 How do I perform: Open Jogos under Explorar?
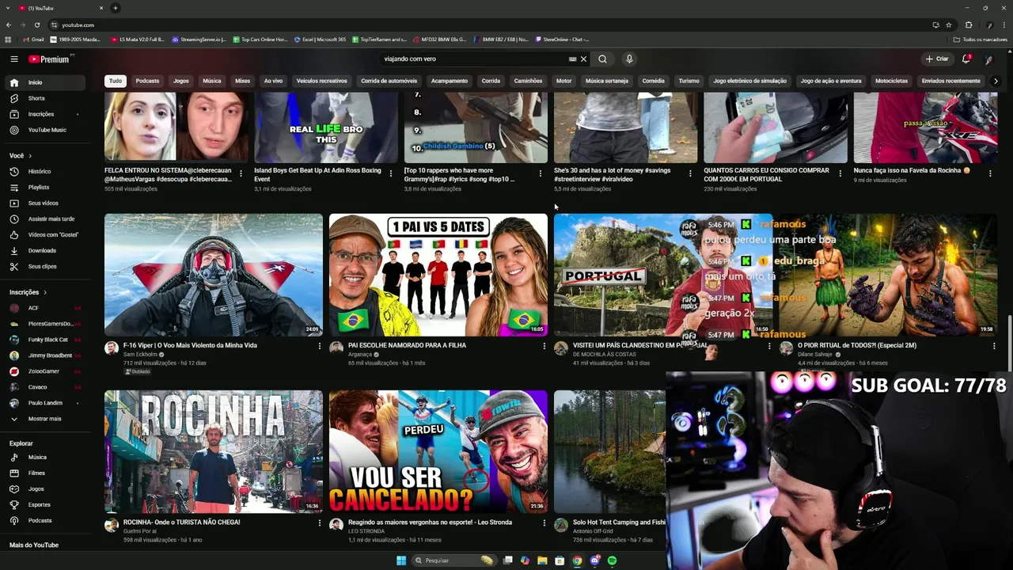(46, 489)
